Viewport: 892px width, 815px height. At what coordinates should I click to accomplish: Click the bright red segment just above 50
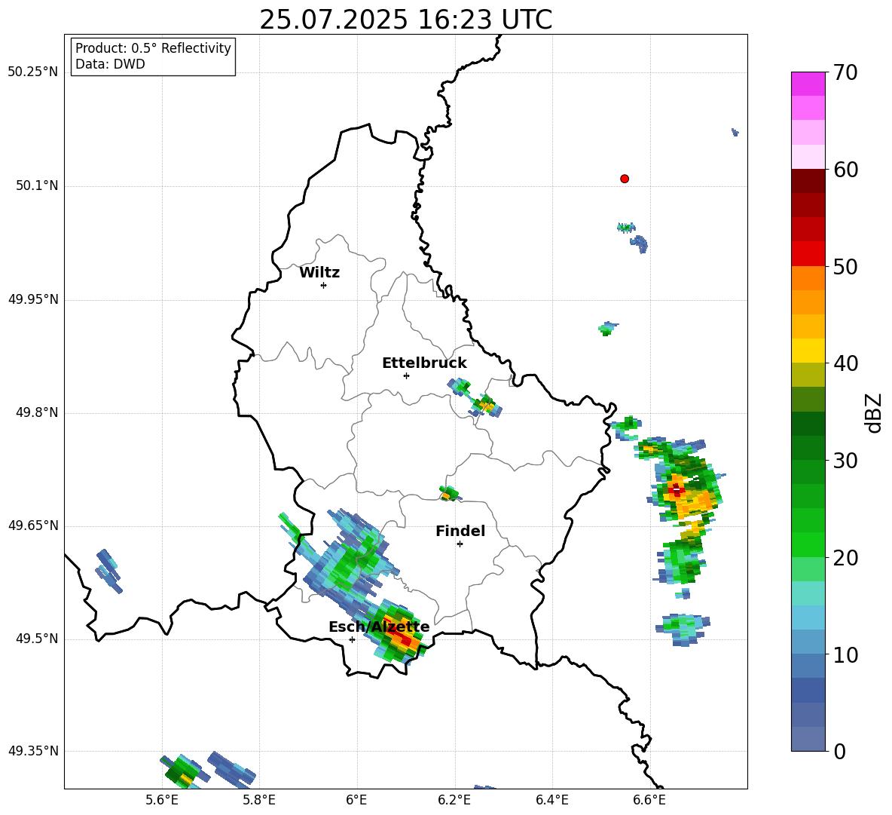pyautogui.click(x=808, y=253)
